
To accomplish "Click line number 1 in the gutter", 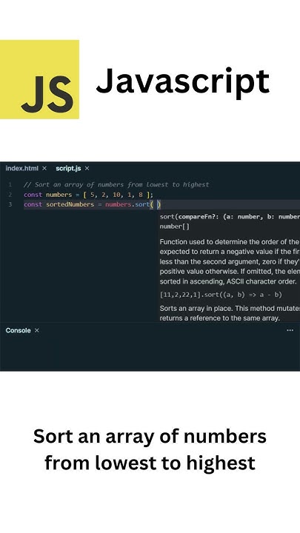I will 10,185.
